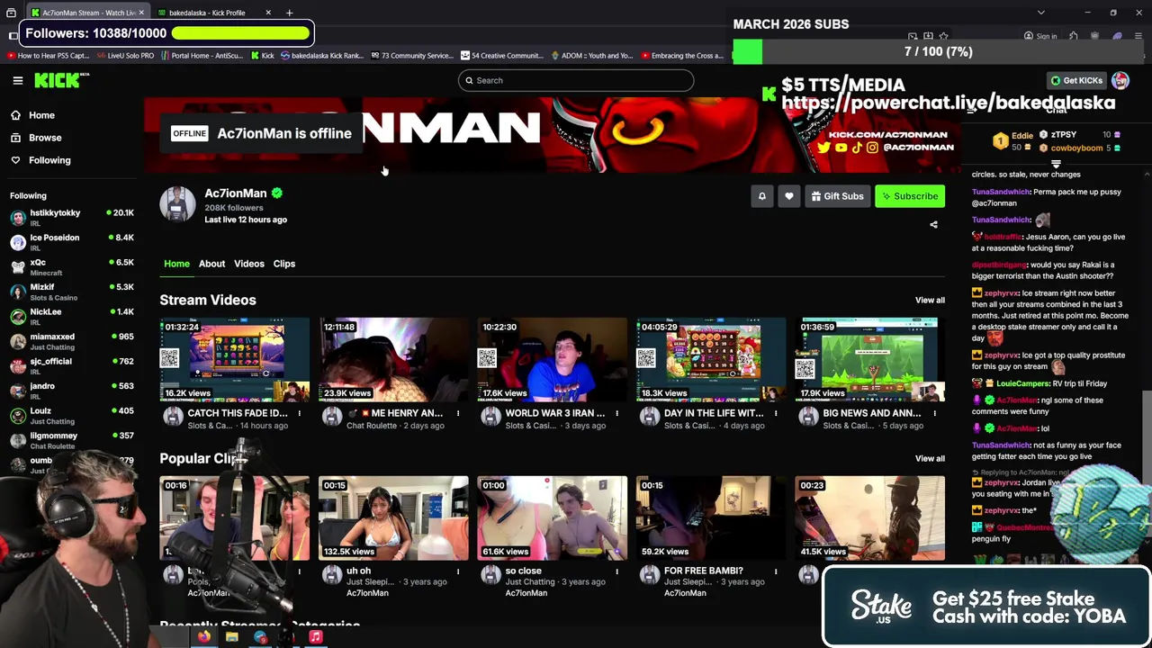Open Browse in Kick sidebar

[36, 138]
